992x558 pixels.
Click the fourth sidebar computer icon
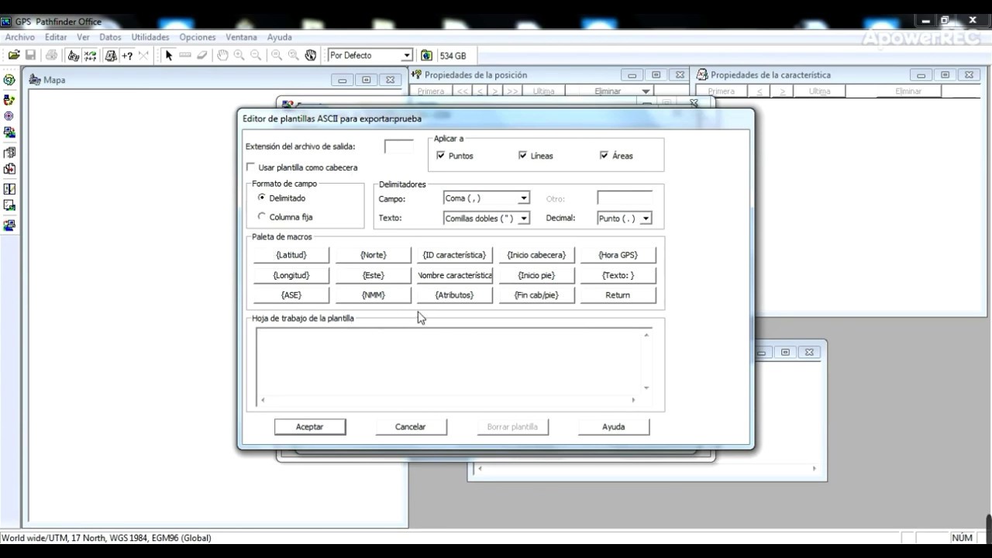click(x=9, y=133)
